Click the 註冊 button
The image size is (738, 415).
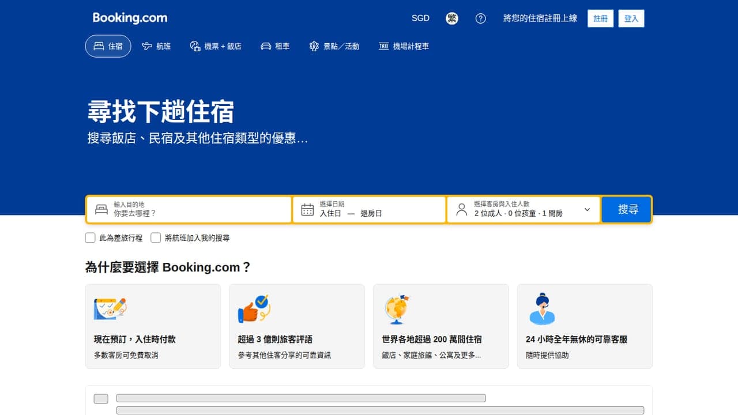[x=601, y=18]
